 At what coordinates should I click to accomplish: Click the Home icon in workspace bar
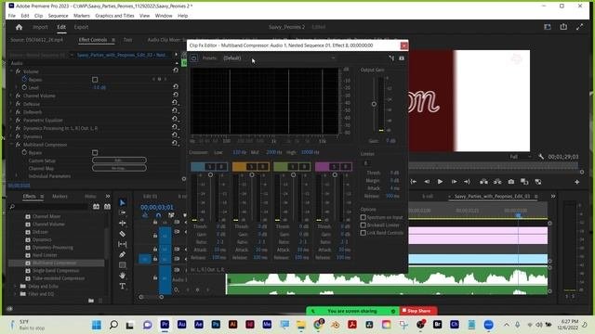(x=19, y=27)
